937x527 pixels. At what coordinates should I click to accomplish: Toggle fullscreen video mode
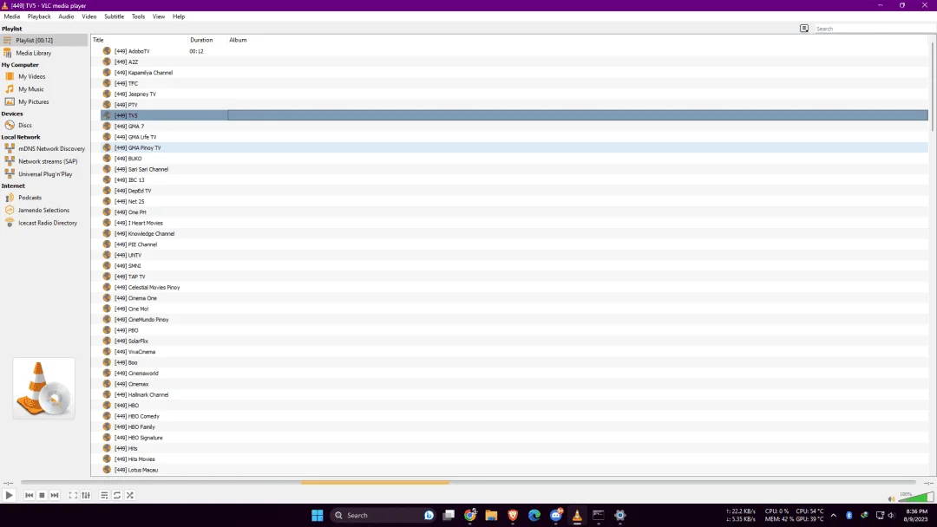(73, 496)
